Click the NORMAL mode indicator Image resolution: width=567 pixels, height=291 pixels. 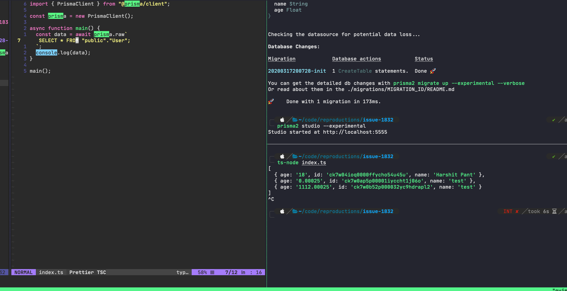[x=23, y=272]
